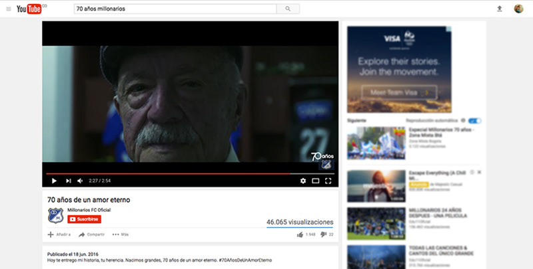This screenshot has width=533, height=269.
Task: Click autoplay info icon
Action: pyautogui.click(x=463, y=121)
